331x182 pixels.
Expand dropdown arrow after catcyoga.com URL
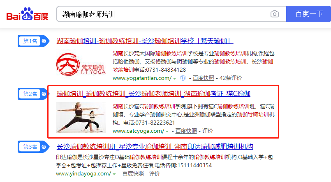[x=167, y=132]
